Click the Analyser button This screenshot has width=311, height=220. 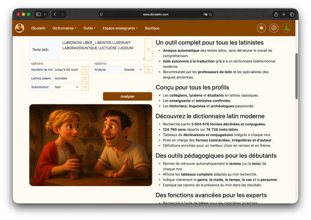pyautogui.click(x=127, y=96)
